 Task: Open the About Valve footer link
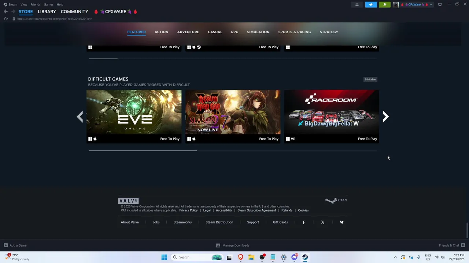(x=130, y=222)
